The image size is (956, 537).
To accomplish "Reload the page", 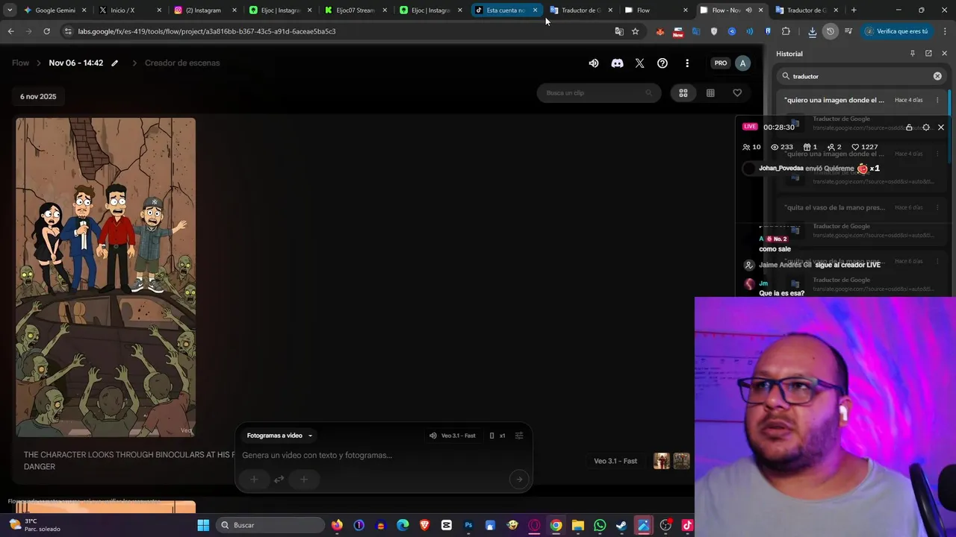I will (x=46, y=31).
